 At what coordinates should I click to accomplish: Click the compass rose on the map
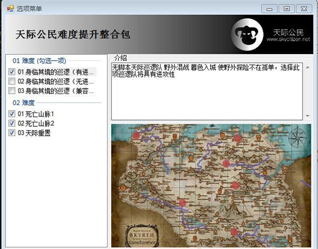tap(297, 138)
